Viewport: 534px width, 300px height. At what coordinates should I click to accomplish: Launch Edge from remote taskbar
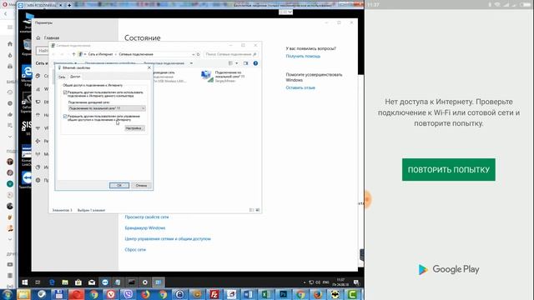tap(52, 282)
